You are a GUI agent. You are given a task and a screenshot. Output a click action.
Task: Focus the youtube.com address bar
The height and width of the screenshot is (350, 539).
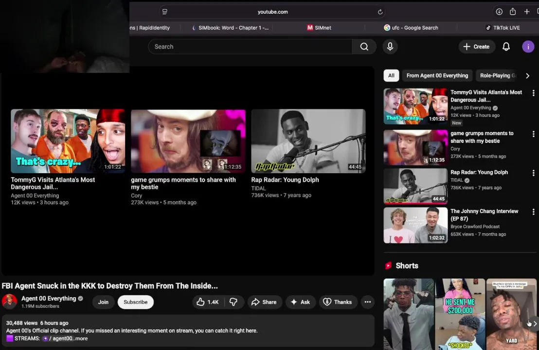272,12
